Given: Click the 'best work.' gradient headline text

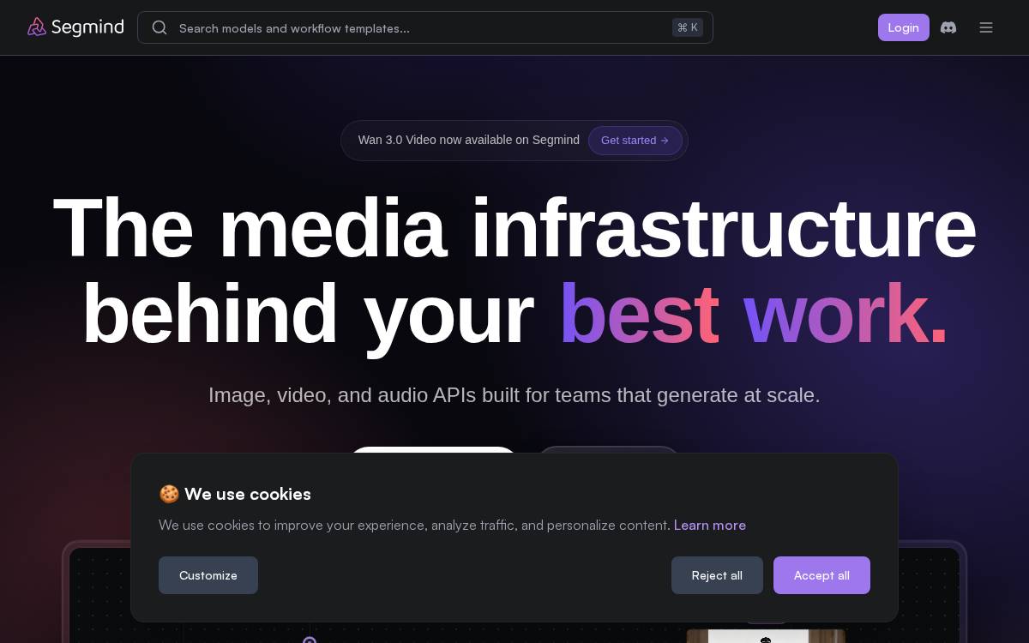Looking at the screenshot, I should pyautogui.click(x=754, y=313).
